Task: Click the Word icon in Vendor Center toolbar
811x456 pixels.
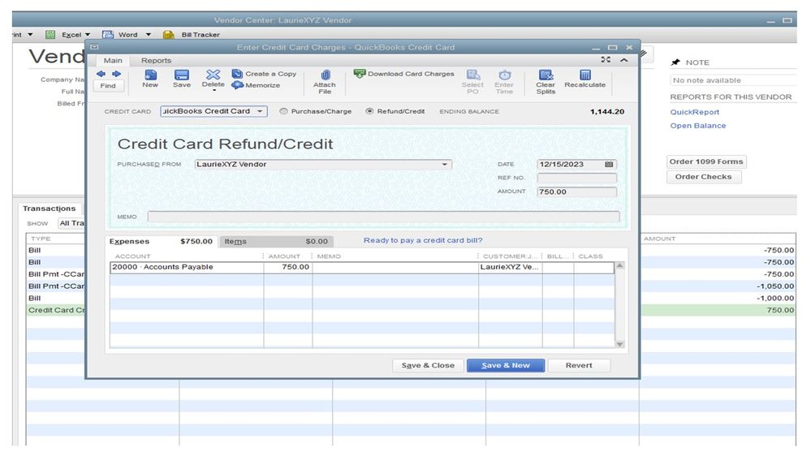Action: click(x=108, y=35)
